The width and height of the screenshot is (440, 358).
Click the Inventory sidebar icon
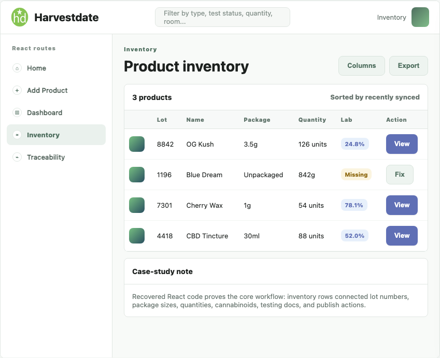(17, 135)
